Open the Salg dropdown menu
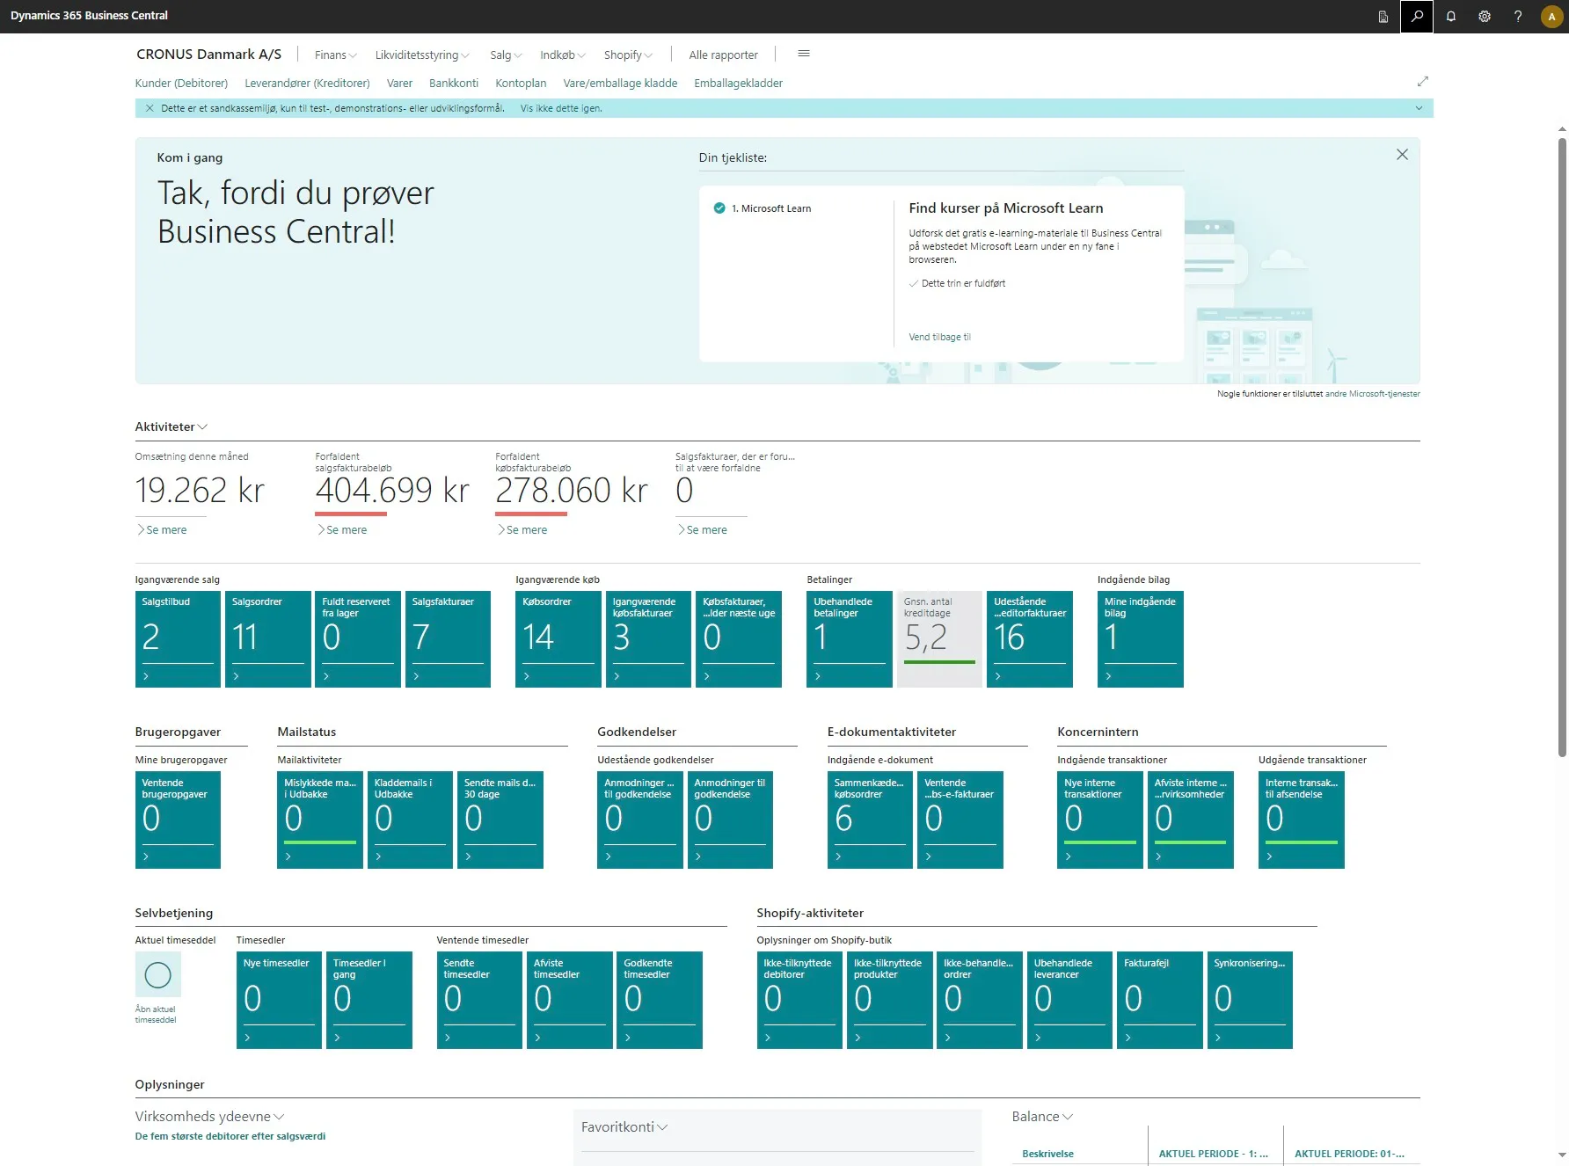Viewport: 1569px width, 1166px height. tap(506, 55)
